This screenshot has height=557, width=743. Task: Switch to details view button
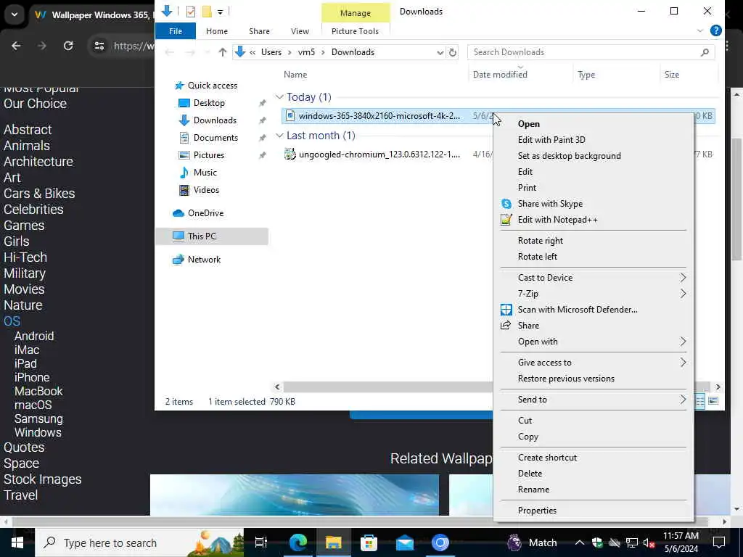click(700, 401)
